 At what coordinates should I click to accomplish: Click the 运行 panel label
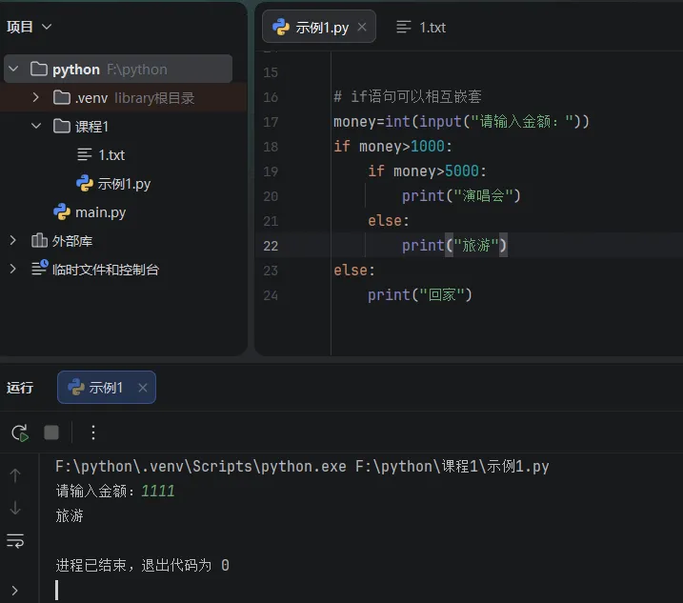(x=20, y=388)
